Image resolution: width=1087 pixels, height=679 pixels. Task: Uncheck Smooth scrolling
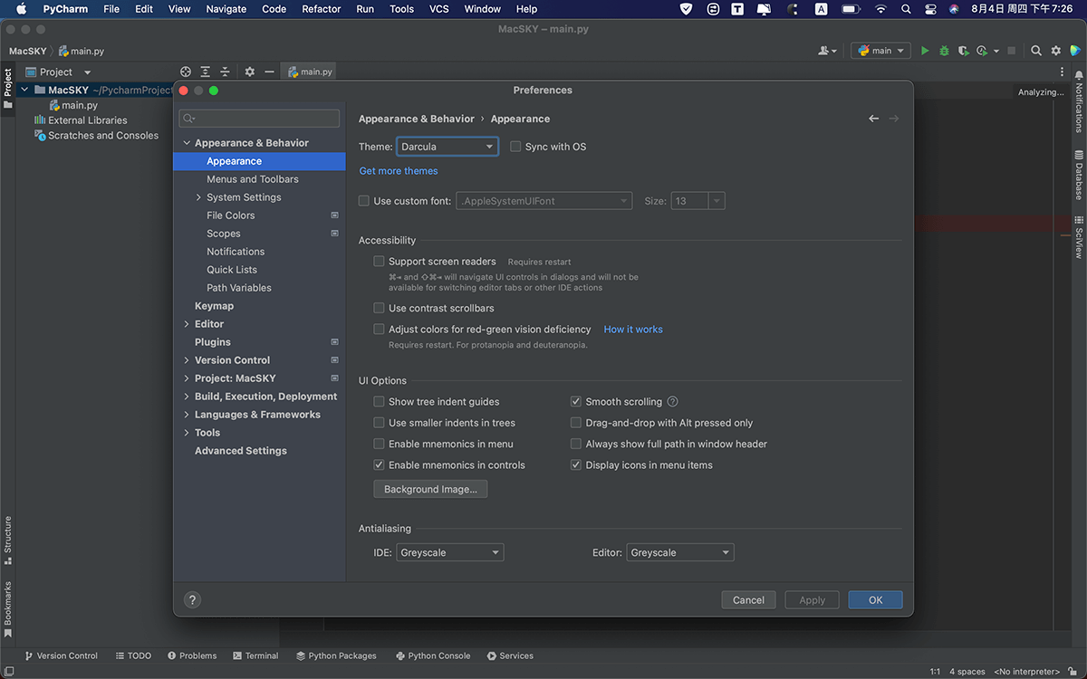(576, 402)
